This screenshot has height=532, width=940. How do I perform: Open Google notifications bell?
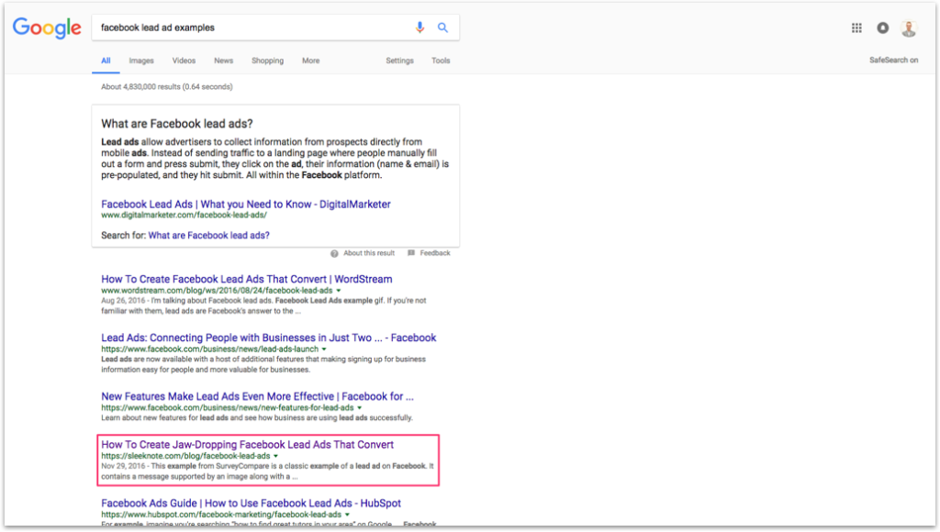point(882,28)
